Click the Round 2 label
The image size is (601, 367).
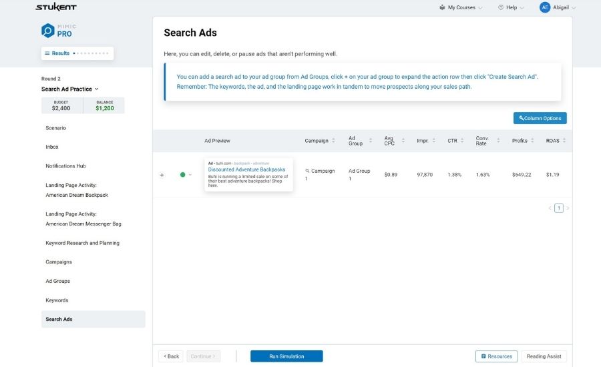point(51,79)
